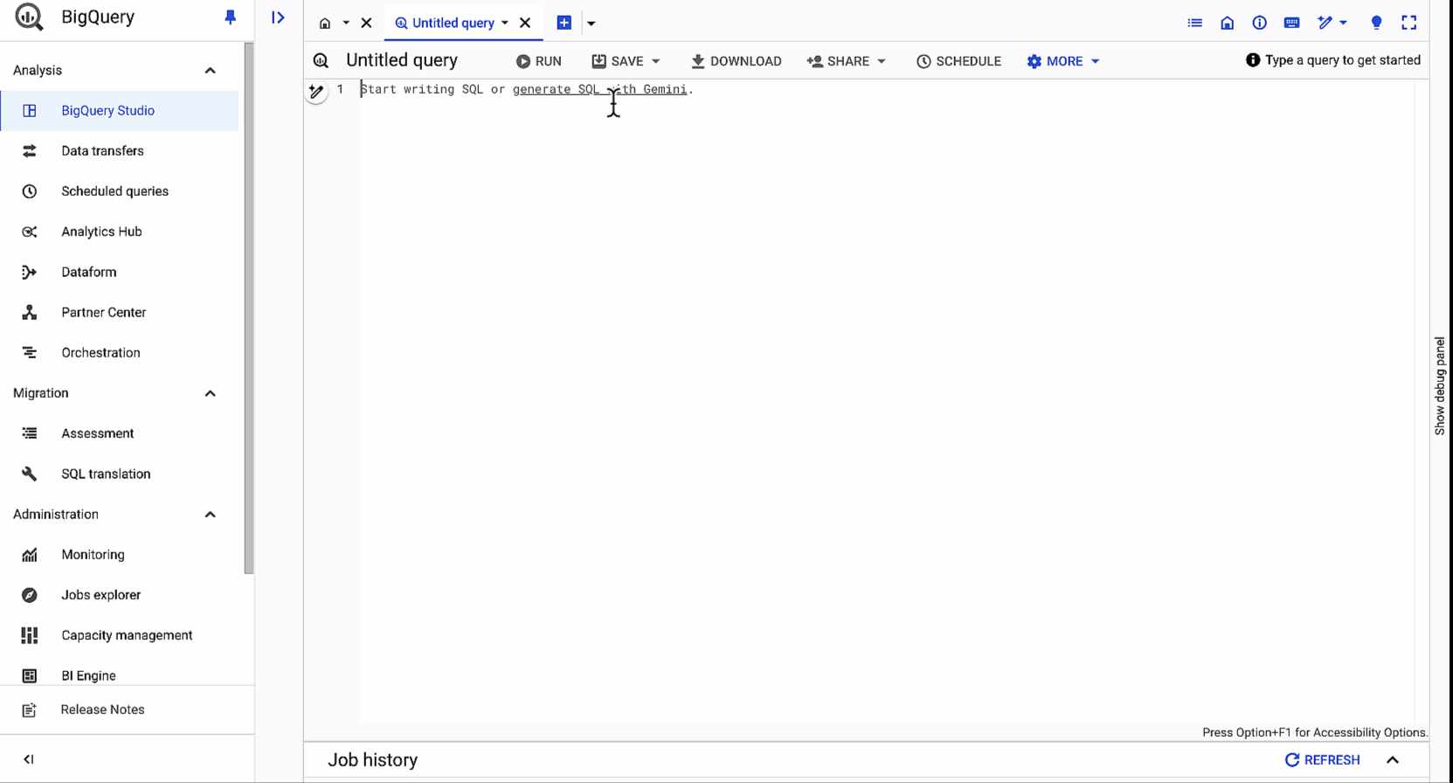The width and height of the screenshot is (1453, 783).
Task: Open keyboard shortcuts icon
Action: point(1292,23)
